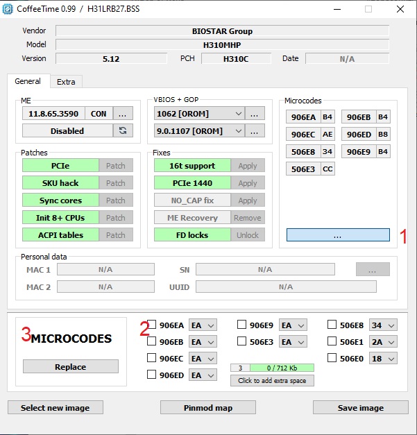The image size is (417, 435).
Task: Click the microcode count box showing 3
Action: click(x=240, y=368)
